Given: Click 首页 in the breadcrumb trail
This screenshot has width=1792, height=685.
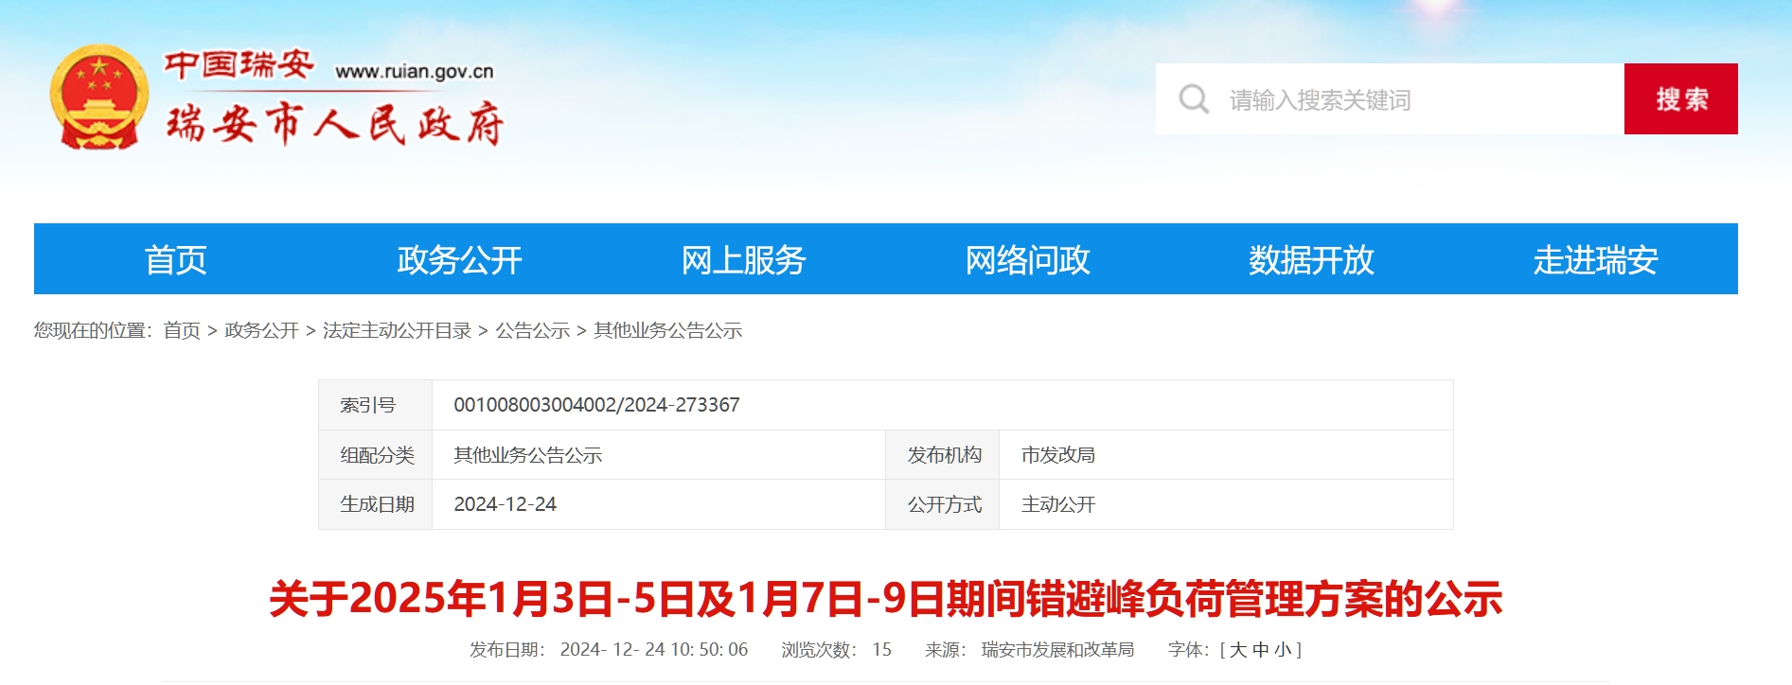Looking at the screenshot, I should click(x=182, y=330).
